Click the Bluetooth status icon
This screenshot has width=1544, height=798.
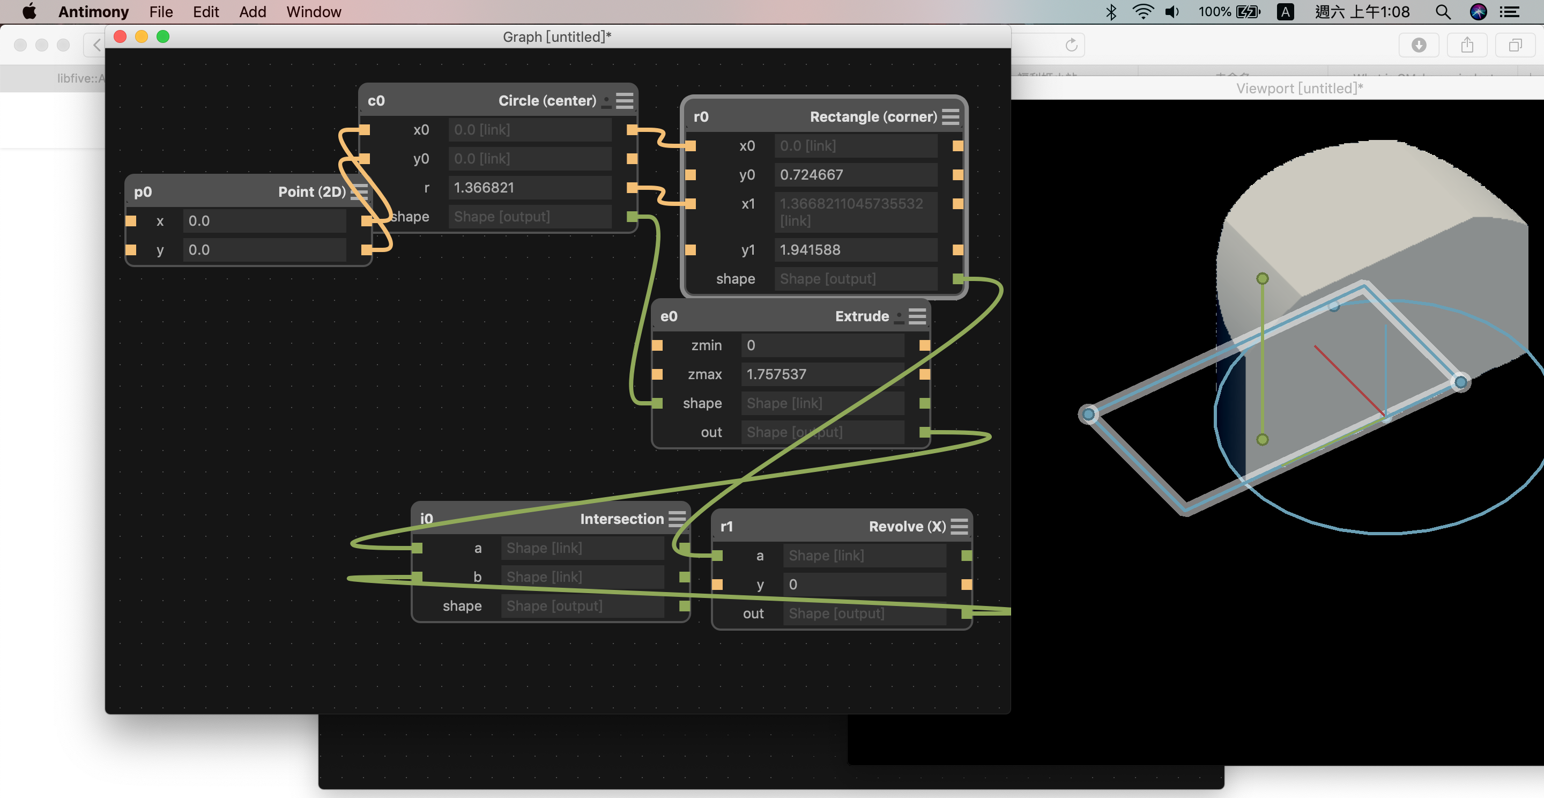(x=1111, y=12)
